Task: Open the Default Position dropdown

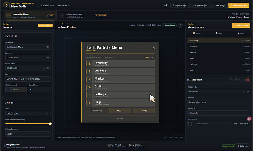Action: pyautogui.click(x=27, y=134)
